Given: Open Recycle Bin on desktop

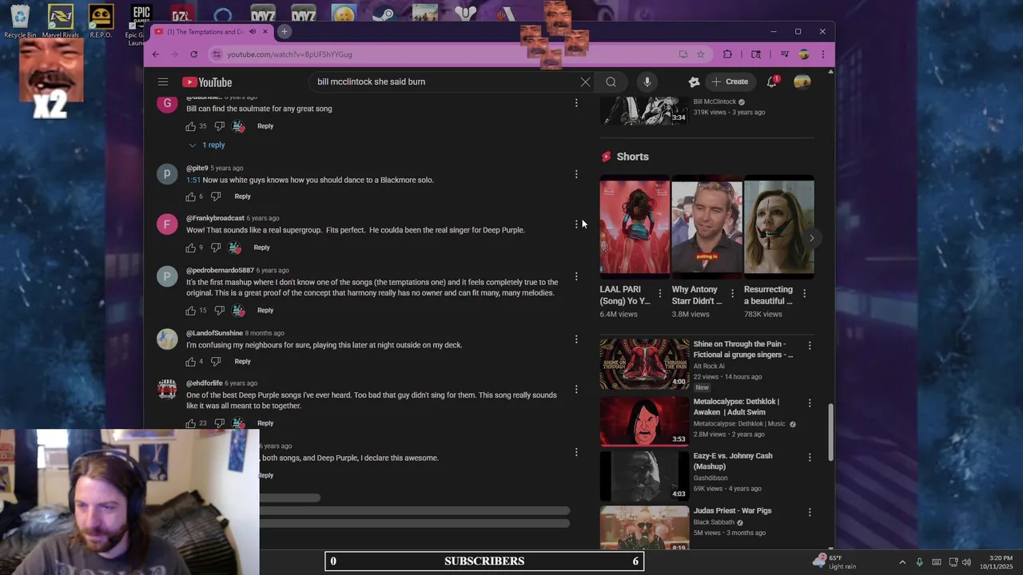Looking at the screenshot, I should tap(20, 22).
